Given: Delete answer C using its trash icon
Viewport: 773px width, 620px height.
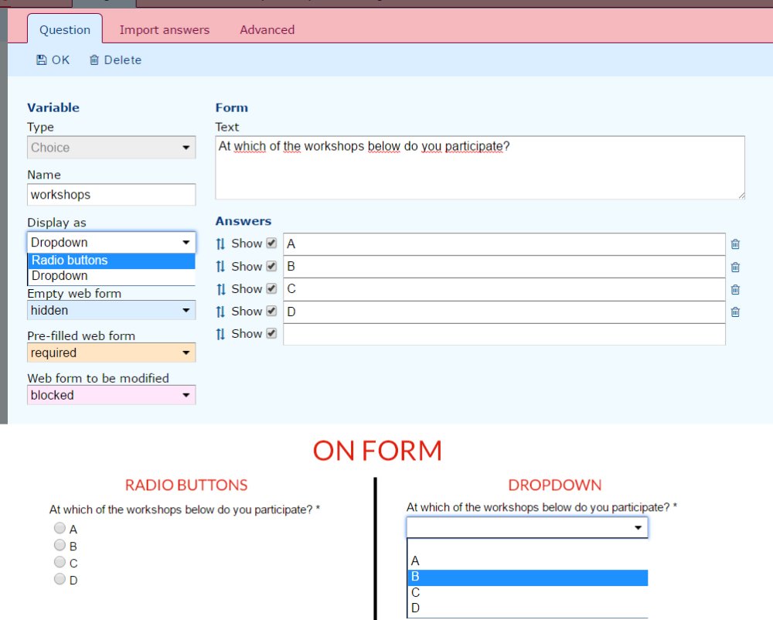Looking at the screenshot, I should (x=735, y=289).
